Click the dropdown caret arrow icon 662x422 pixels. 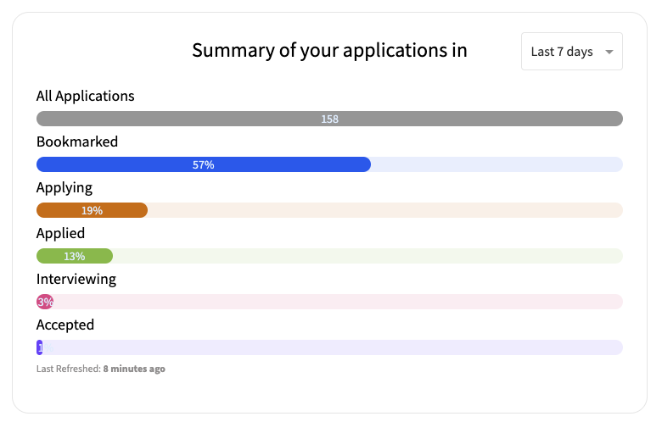pos(609,52)
